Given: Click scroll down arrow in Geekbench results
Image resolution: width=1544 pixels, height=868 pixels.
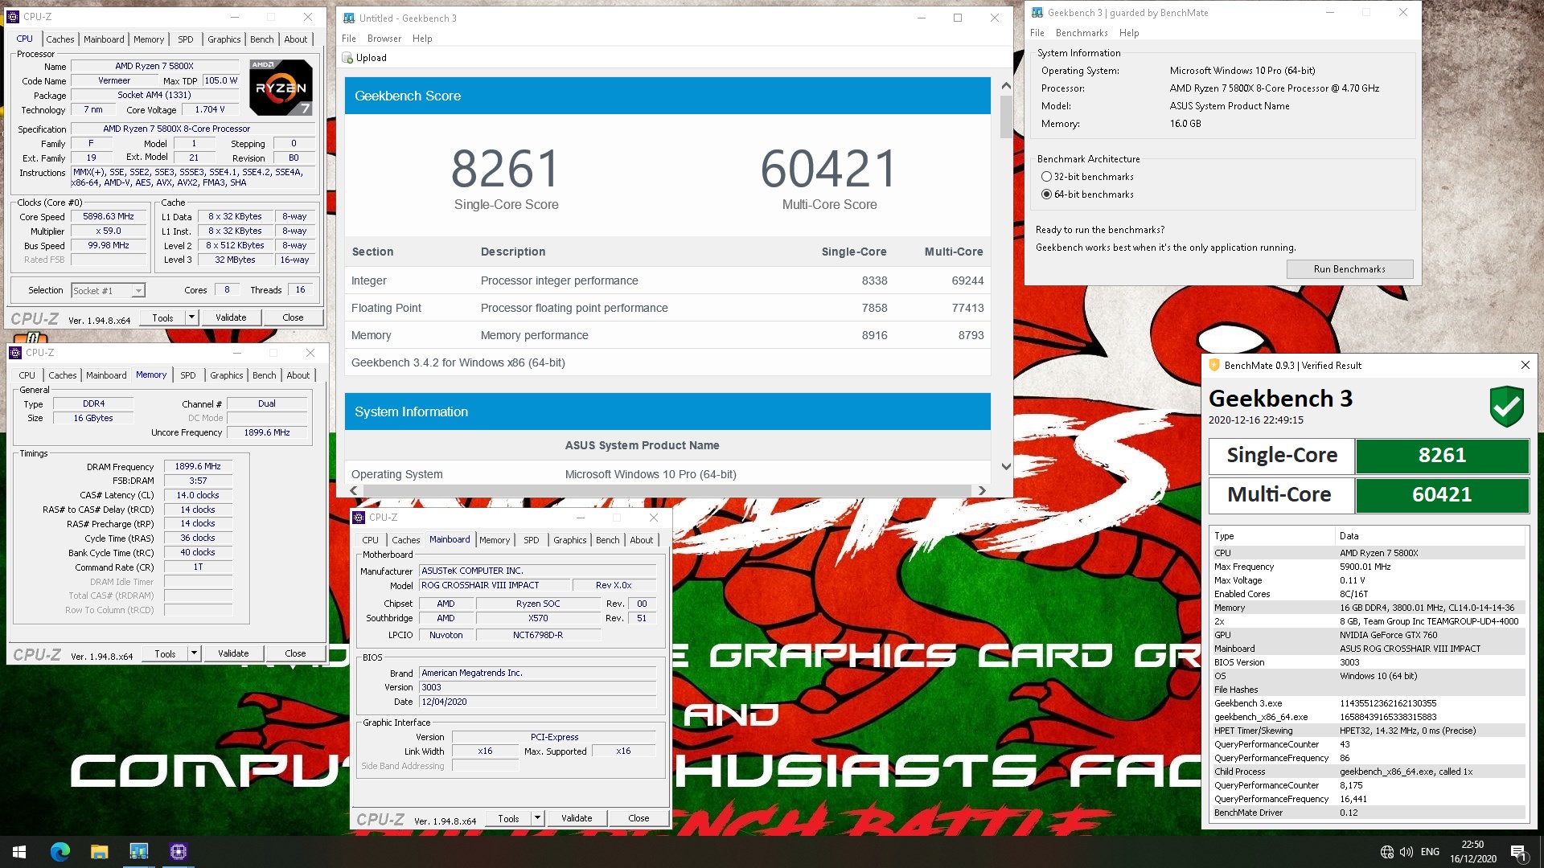Looking at the screenshot, I should click(1006, 466).
